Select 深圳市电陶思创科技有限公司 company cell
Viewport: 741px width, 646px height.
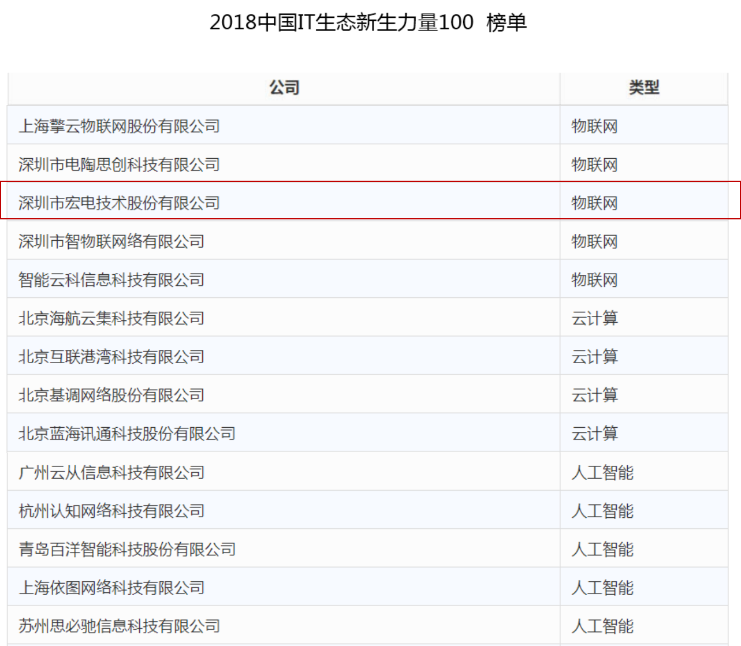tap(119, 165)
